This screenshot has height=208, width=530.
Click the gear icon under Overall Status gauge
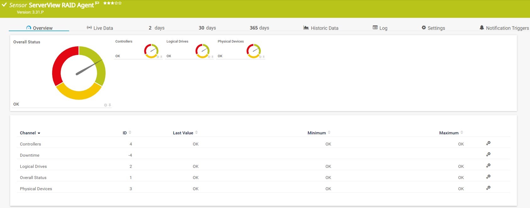[x=106, y=105]
